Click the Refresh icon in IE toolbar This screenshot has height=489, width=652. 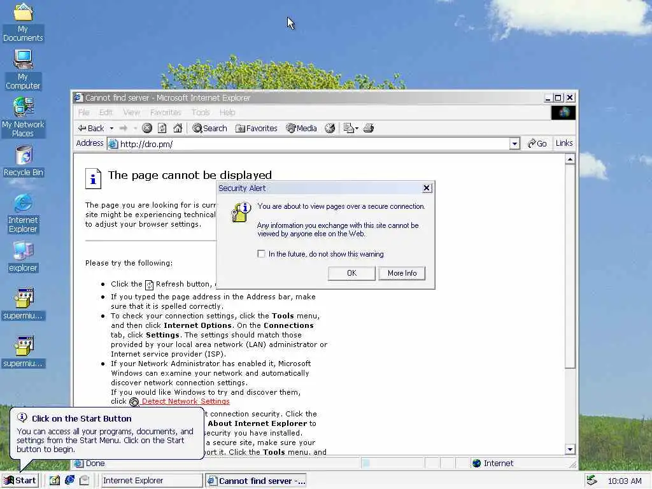pyautogui.click(x=162, y=128)
